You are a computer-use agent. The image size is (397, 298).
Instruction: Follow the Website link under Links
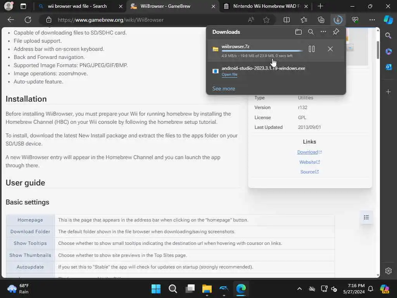(x=309, y=162)
